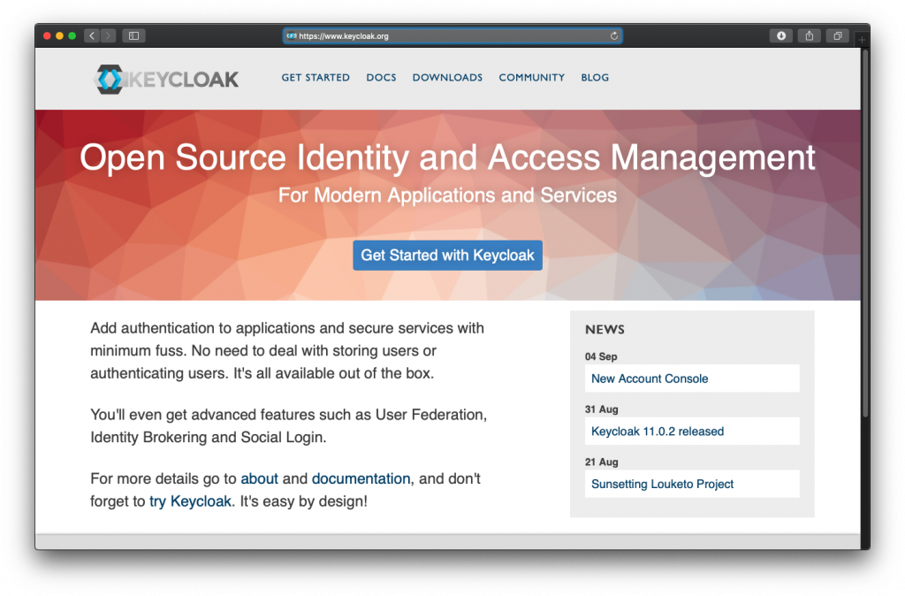Click the red close window button
The image size is (905, 596).
click(x=47, y=35)
